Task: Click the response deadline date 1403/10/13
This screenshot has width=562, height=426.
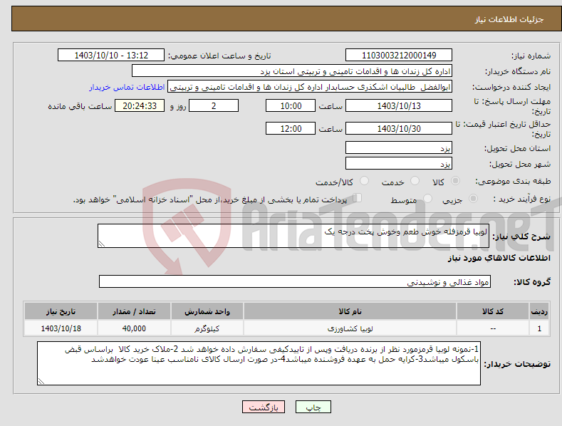Action: (399, 105)
